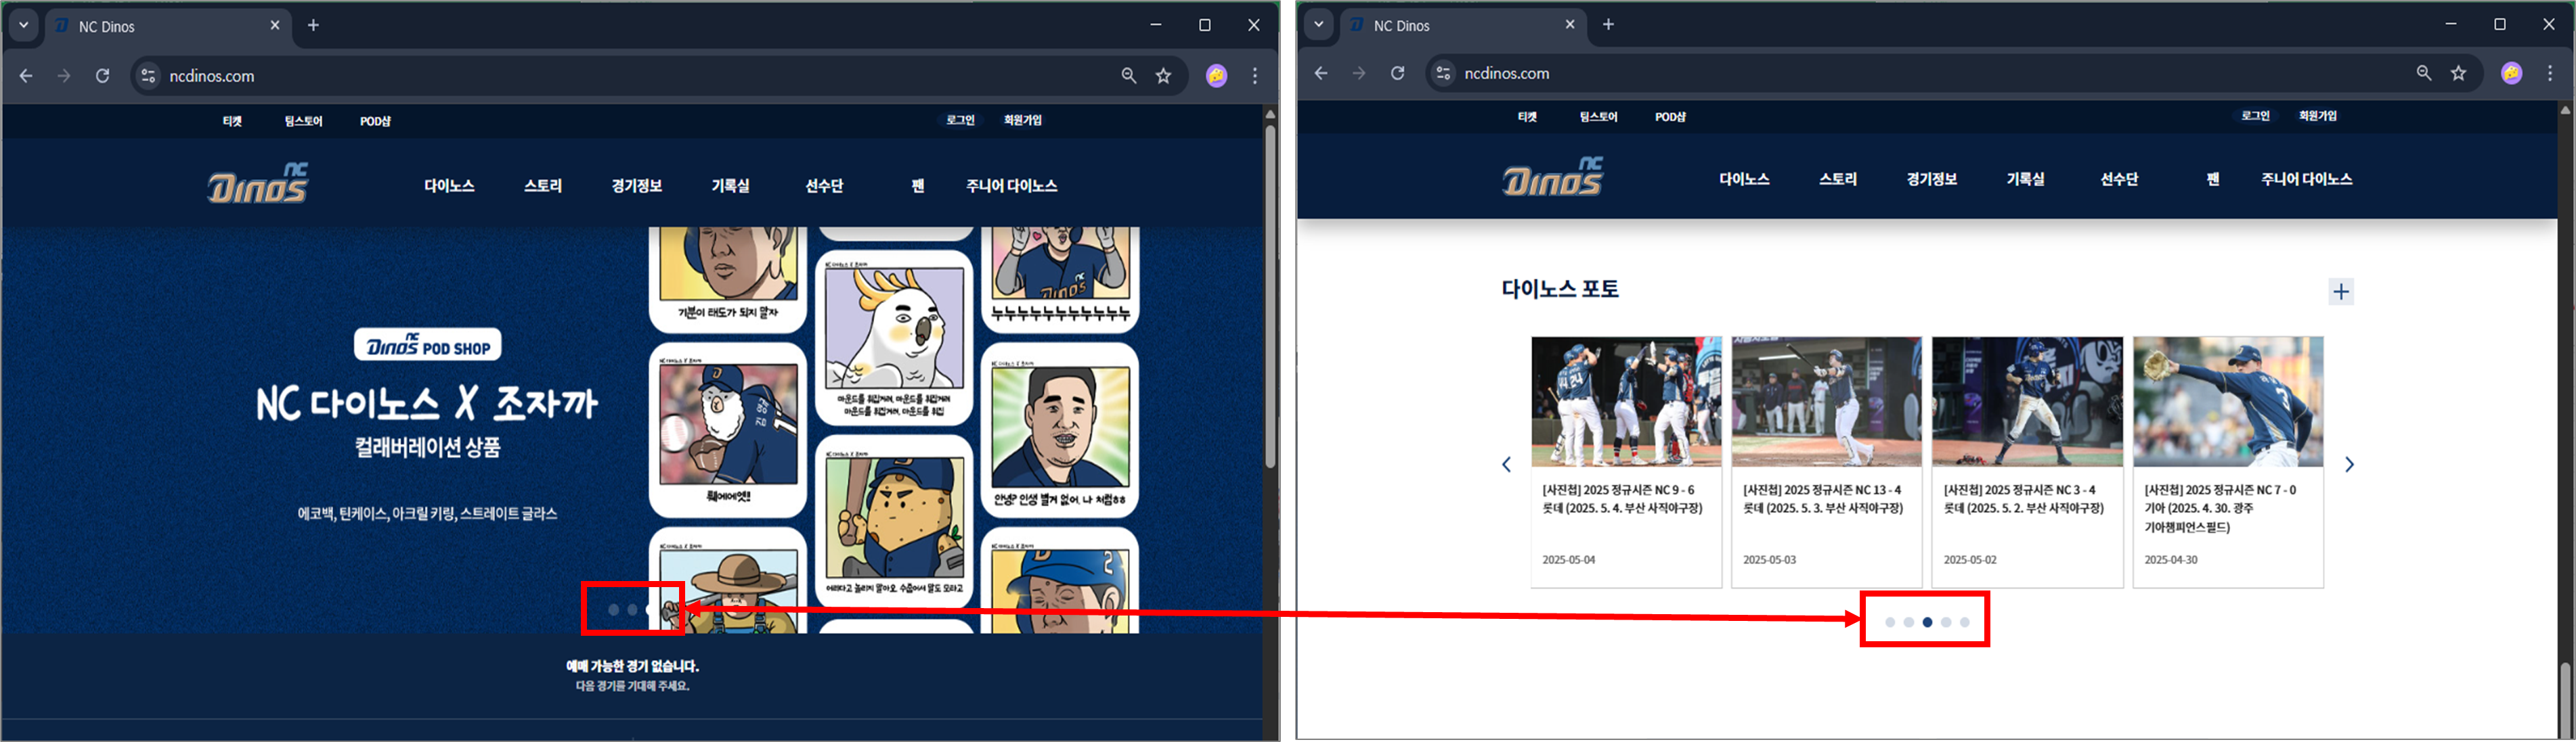Open new tab in right browser window

[x=1608, y=25]
